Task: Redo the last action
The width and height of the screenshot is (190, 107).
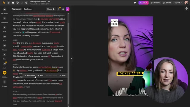Action: coord(22,3)
